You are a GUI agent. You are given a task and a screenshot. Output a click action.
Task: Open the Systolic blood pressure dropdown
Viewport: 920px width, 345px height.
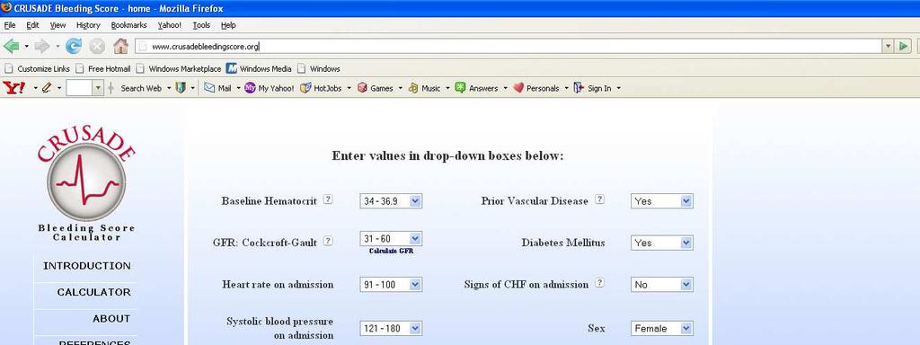pos(391,329)
